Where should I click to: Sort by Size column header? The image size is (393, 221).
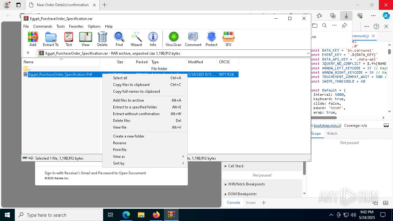112,62
